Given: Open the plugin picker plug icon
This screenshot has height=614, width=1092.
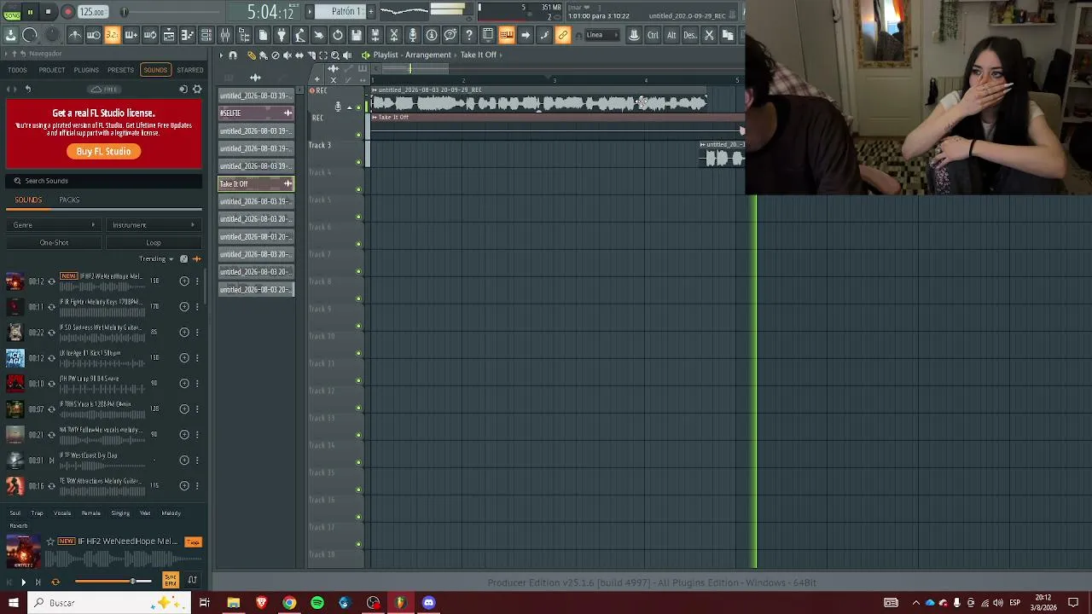Looking at the screenshot, I should pyautogui.click(x=281, y=35).
